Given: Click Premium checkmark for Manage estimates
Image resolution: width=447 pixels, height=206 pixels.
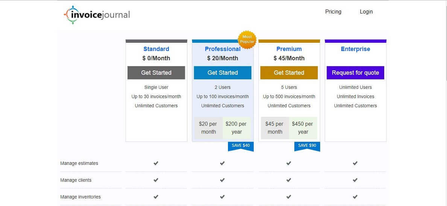Looking at the screenshot, I should [x=289, y=163].
